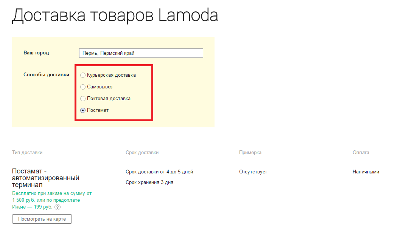Click the Отсутствует value under Примерка
Screen dimensions: 395x235
click(x=253, y=172)
